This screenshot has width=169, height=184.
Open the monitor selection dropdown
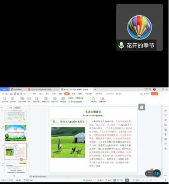[82, 98]
